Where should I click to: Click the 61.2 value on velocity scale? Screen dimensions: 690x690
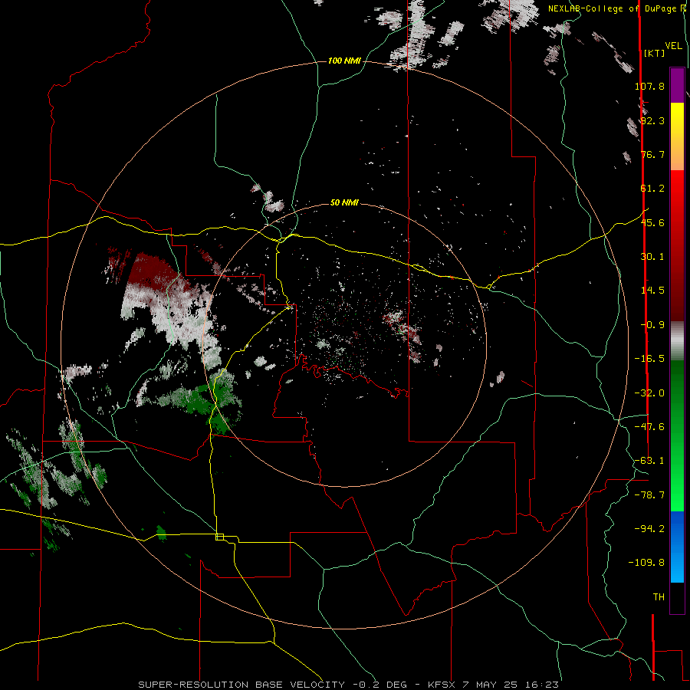652,189
